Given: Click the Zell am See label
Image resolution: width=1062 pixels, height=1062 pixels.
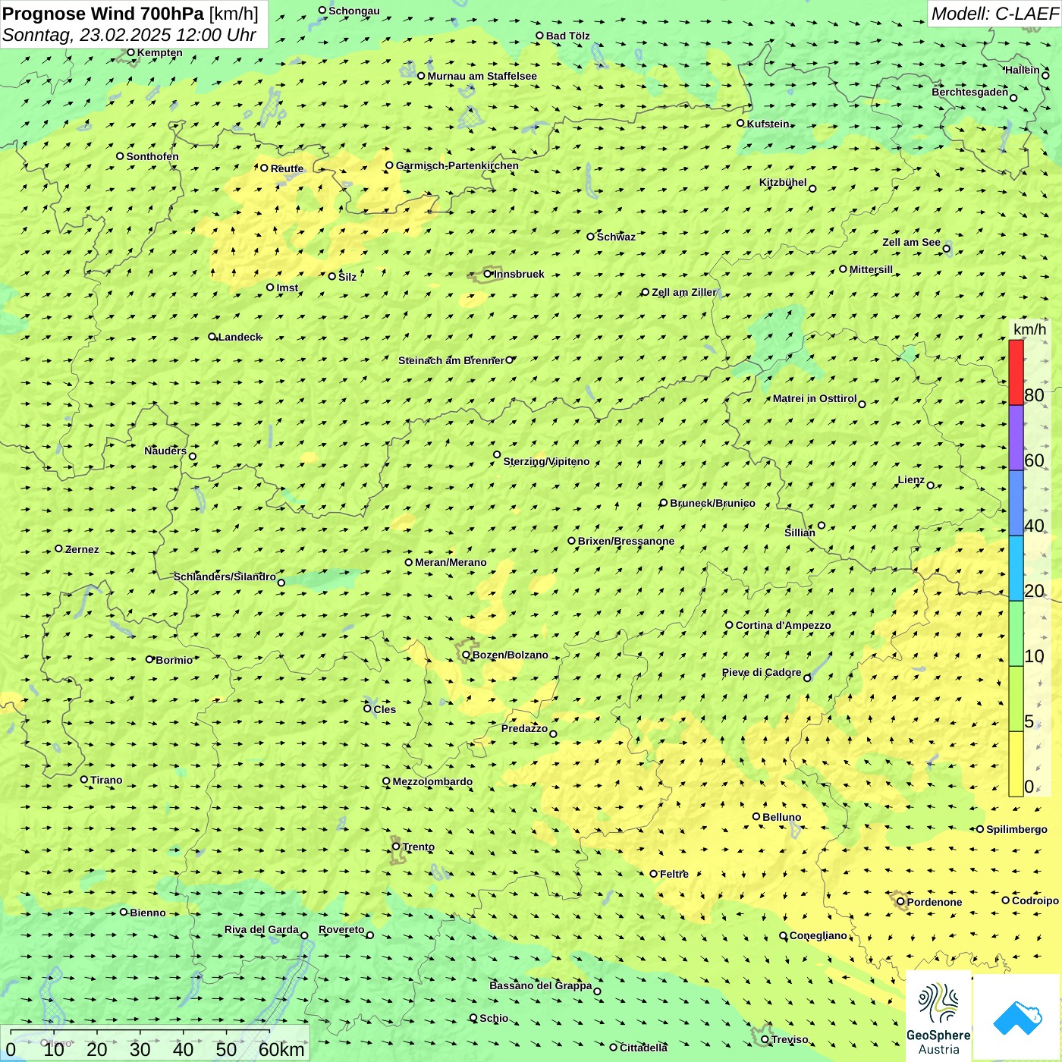Looking at the screenshot, I should click(911, 243).
